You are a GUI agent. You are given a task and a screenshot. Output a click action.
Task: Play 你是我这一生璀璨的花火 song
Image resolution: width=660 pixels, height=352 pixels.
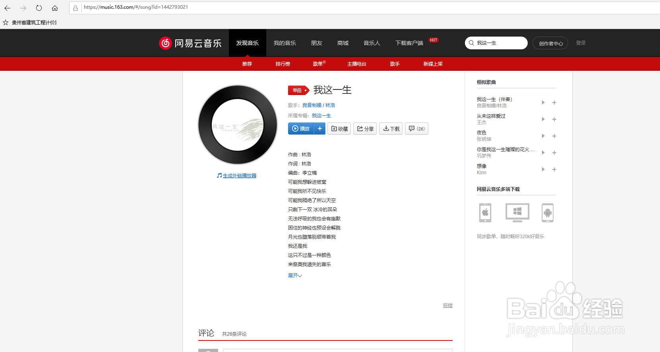543,153
